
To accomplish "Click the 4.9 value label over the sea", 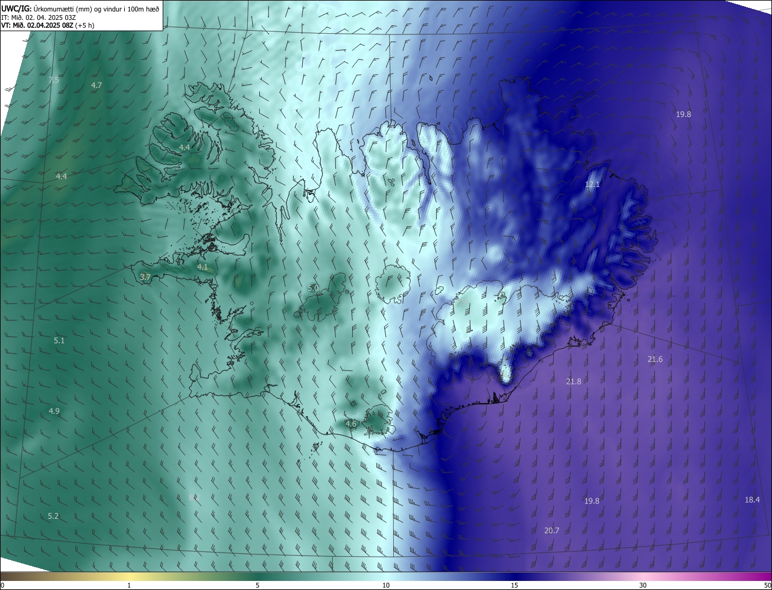I will pos(54,411).
